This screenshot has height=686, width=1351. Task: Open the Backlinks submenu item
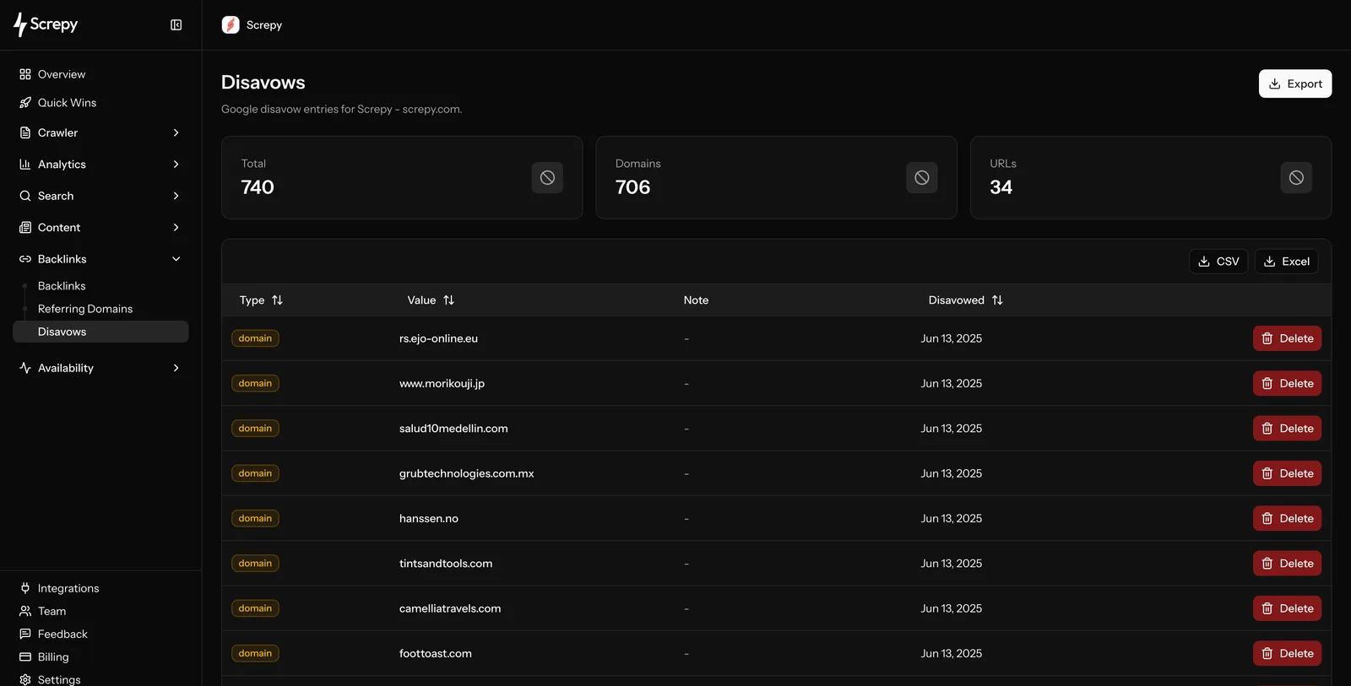62,286
